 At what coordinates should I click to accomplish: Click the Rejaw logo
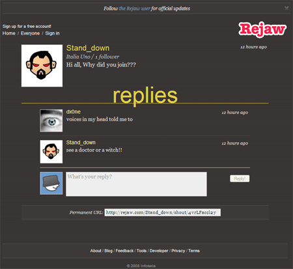(262, 29)
